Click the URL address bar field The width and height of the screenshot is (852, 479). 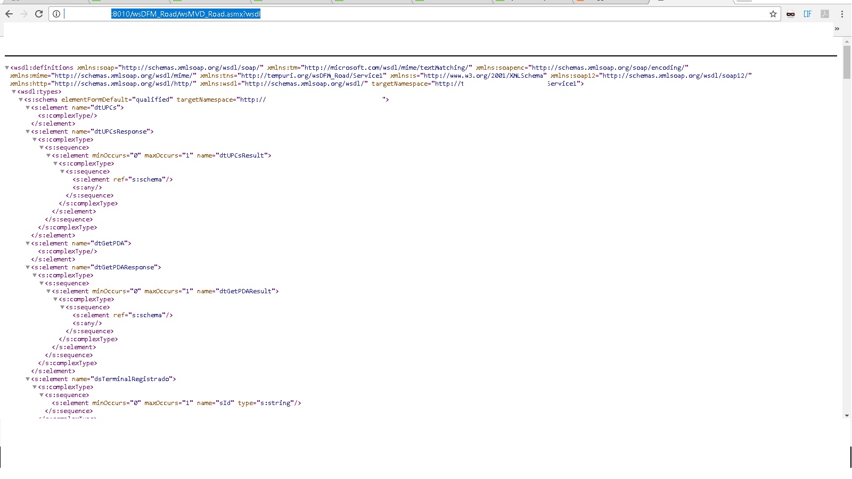pos(426,14)
